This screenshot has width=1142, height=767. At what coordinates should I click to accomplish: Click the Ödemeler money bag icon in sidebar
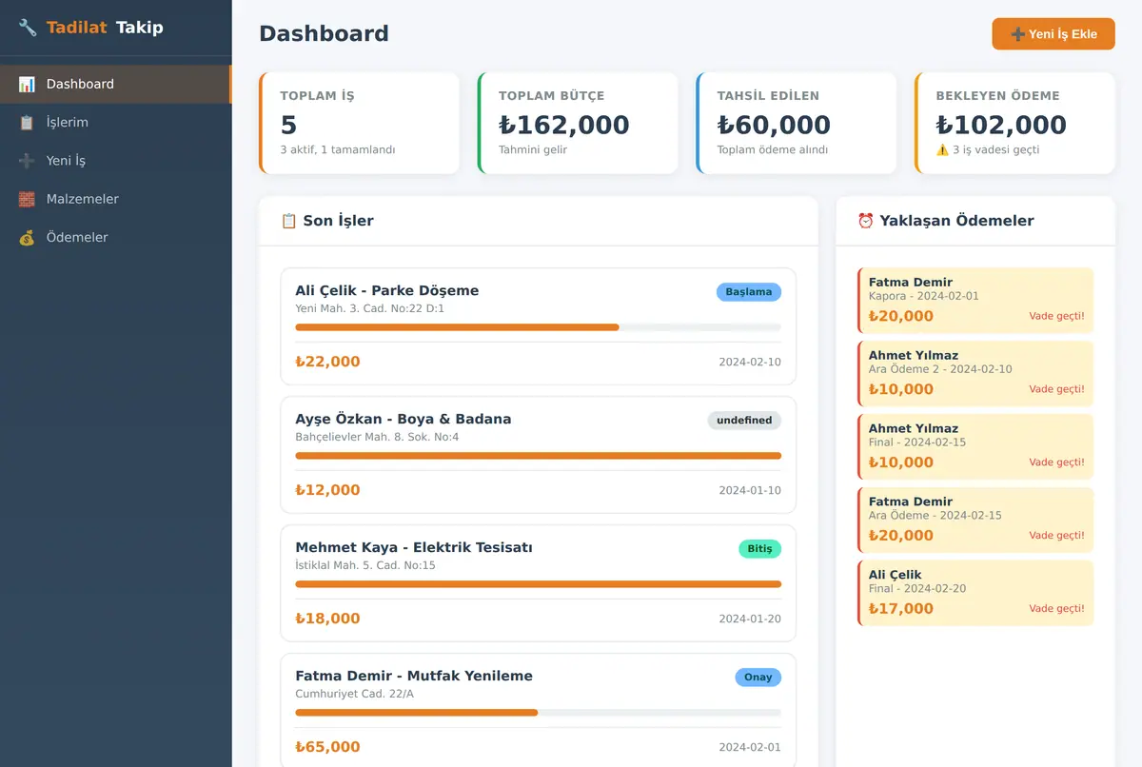(27, 238)
